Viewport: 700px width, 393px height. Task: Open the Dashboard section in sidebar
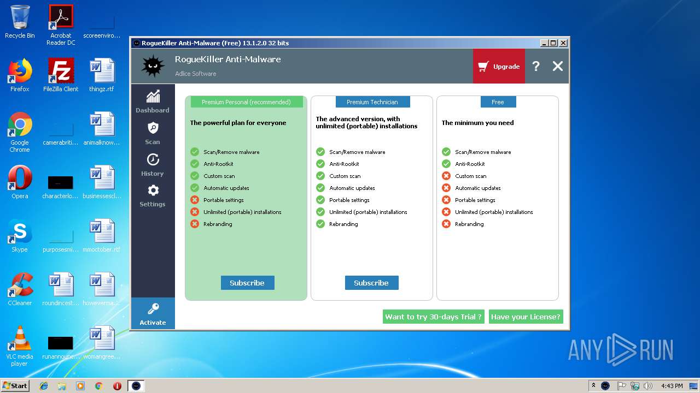153,102
